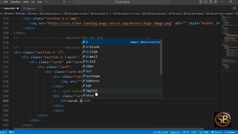Choose the Applet suggestion
The width and height of the screenshot is (238, 134).
(121, 91)
